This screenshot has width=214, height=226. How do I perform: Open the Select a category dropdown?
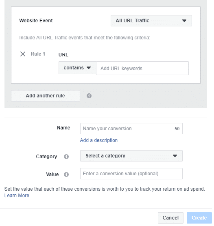coord(131,156)
